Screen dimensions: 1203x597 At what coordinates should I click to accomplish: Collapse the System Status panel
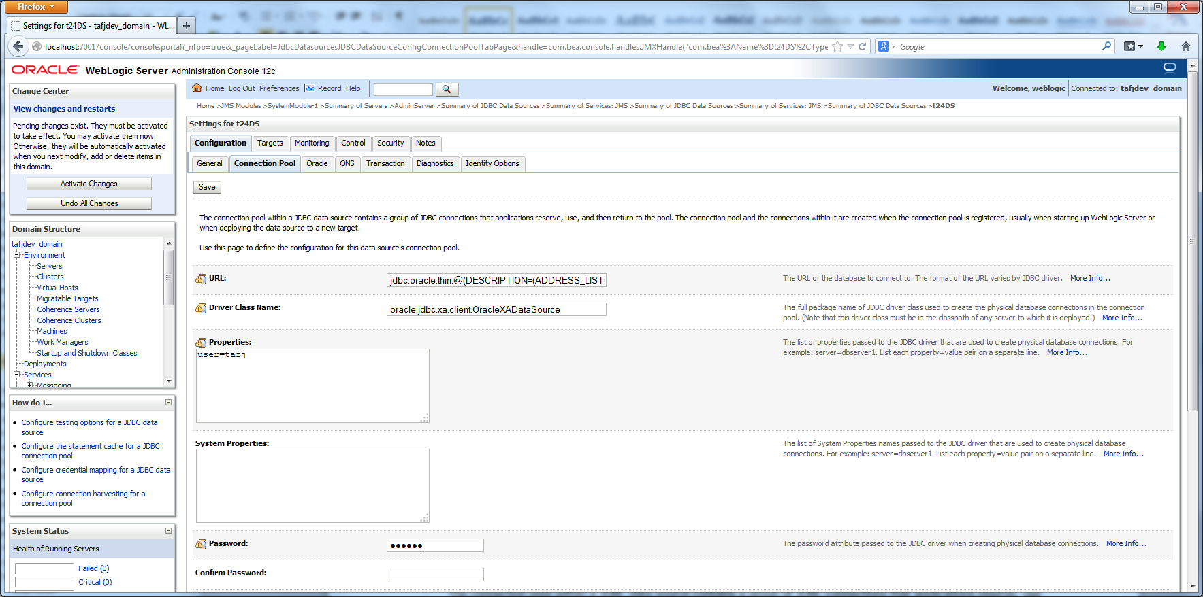(168, 531)
